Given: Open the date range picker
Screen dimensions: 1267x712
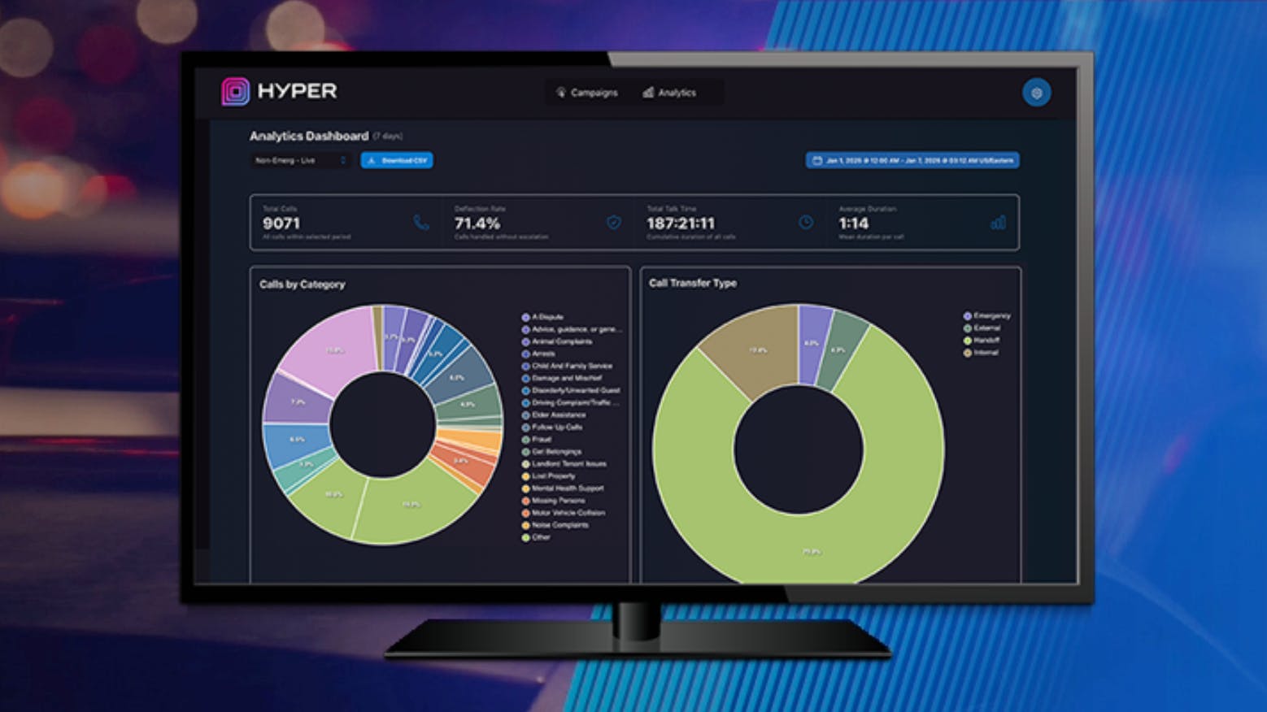Looking at the screenshot, I should [x=912, y=161].
